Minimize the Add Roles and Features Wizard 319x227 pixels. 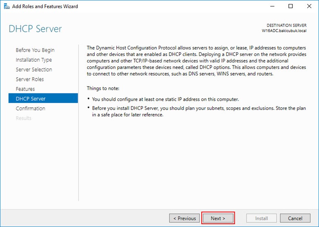click(x=272, y=7)
